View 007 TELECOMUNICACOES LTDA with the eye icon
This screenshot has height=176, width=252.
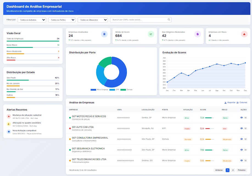242,160
